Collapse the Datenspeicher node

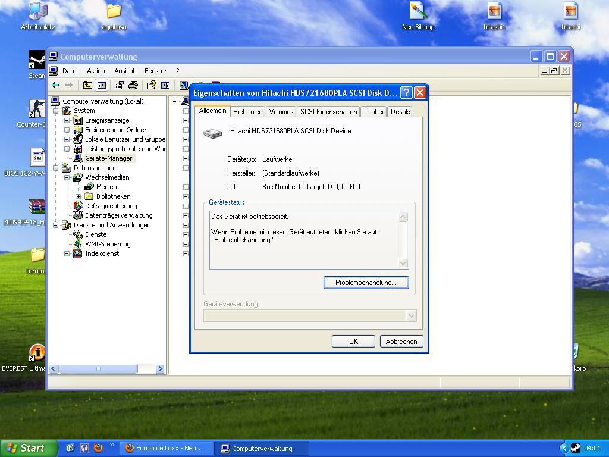point(55,168)
